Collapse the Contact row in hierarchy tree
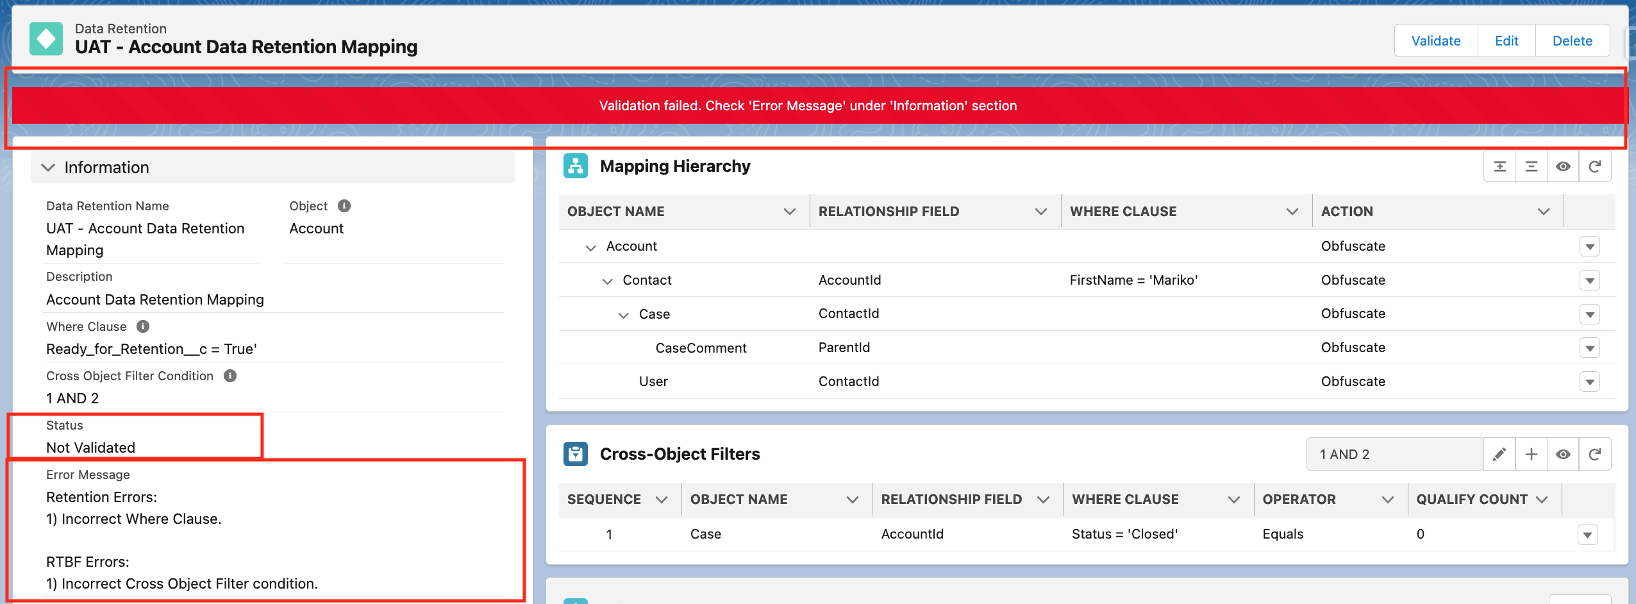Image resolution: width=1636 pixels, height=604 pixels. coord(607,281)
